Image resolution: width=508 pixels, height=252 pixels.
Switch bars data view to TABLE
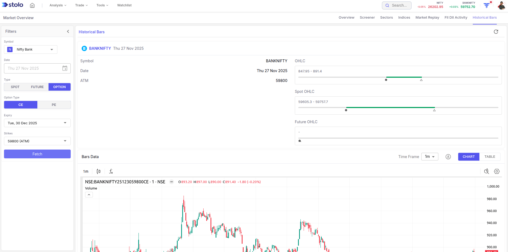coord(490,157)
